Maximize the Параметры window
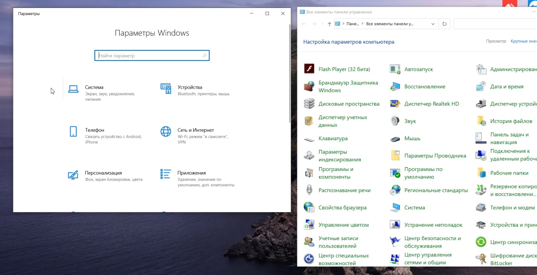Image resolution: width=537 pixels, height=275 pixels. pyautogui.click(x=267, y=13)
